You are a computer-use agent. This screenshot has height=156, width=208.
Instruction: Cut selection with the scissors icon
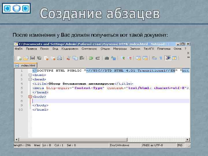click(68, 58)
